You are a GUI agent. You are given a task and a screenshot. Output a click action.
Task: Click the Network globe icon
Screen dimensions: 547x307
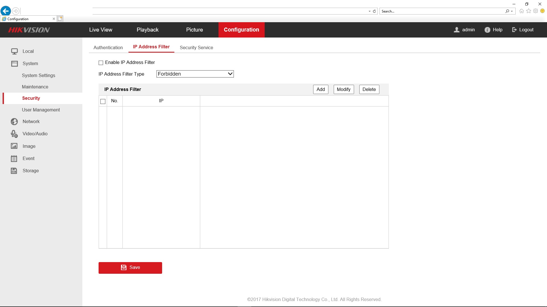14,122
